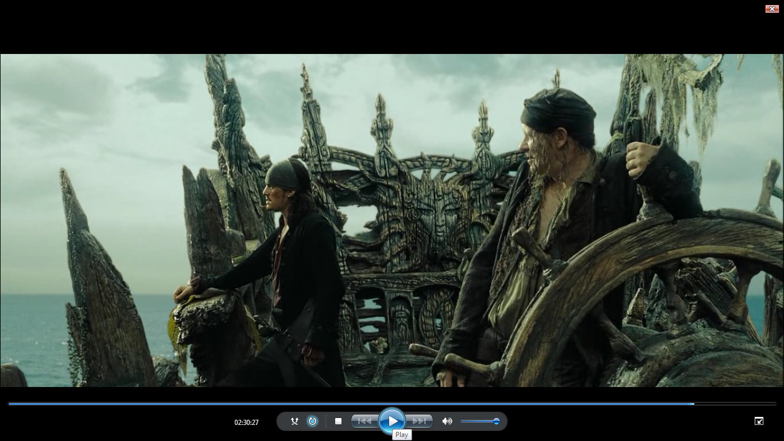The width and height of the screenshot is (784, 441).
Task: Skip to the Previous track
Action: [x=364, y=421]
